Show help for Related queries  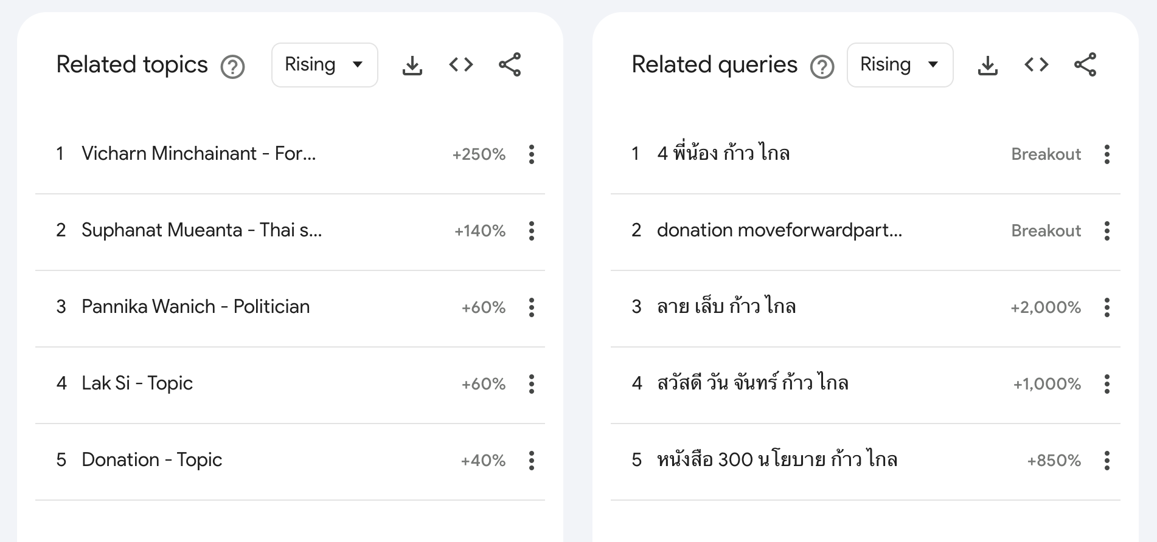click(x=822, y=66)
